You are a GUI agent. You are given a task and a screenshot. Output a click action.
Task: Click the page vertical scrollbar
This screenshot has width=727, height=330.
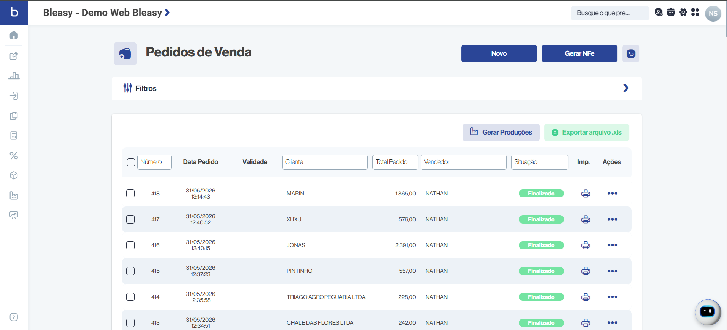[725, 19]
